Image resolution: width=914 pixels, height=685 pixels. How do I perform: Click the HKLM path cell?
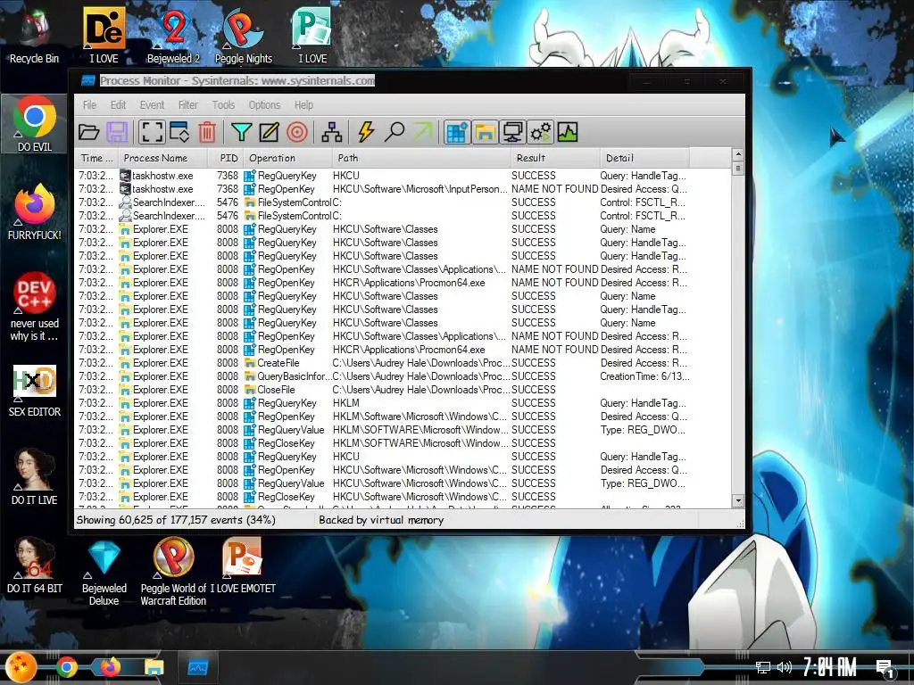[x=346, y=403]
